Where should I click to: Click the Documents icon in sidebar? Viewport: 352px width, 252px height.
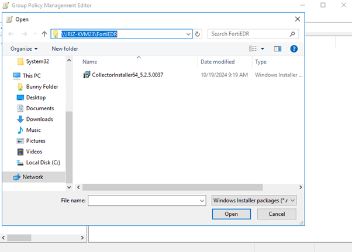20,108
